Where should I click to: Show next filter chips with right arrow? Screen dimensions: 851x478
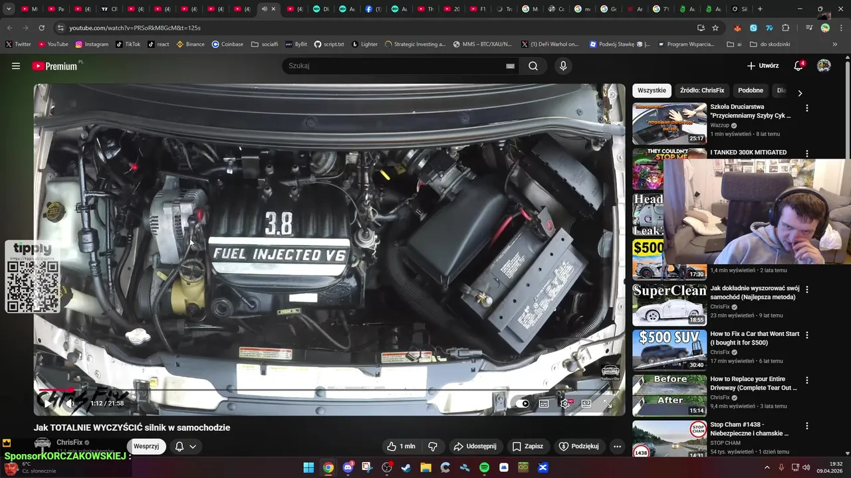coord(800,93)
